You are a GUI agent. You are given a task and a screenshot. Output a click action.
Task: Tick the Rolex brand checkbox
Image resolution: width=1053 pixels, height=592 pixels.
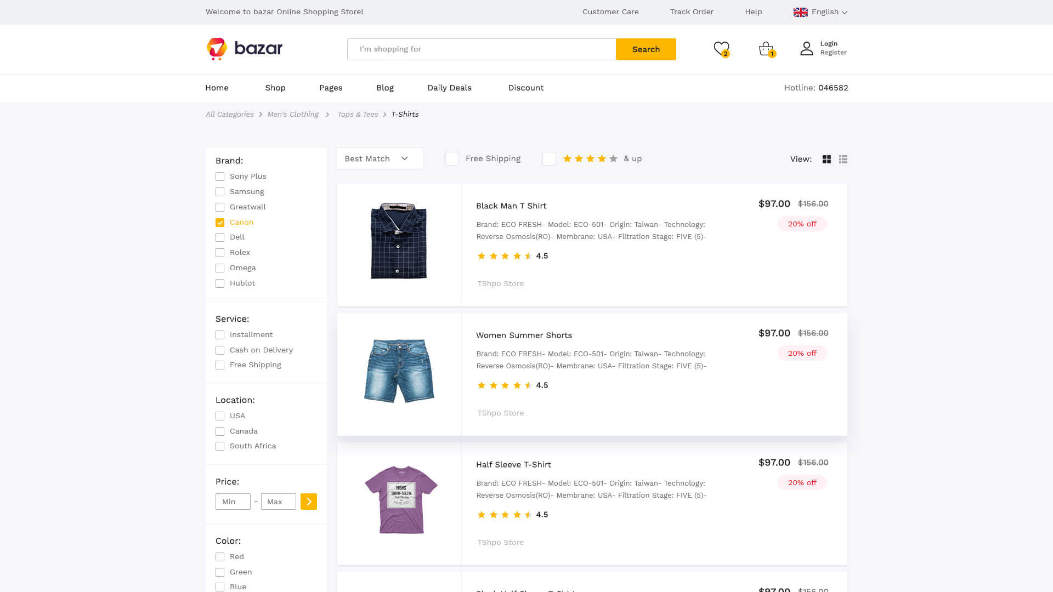220,253
